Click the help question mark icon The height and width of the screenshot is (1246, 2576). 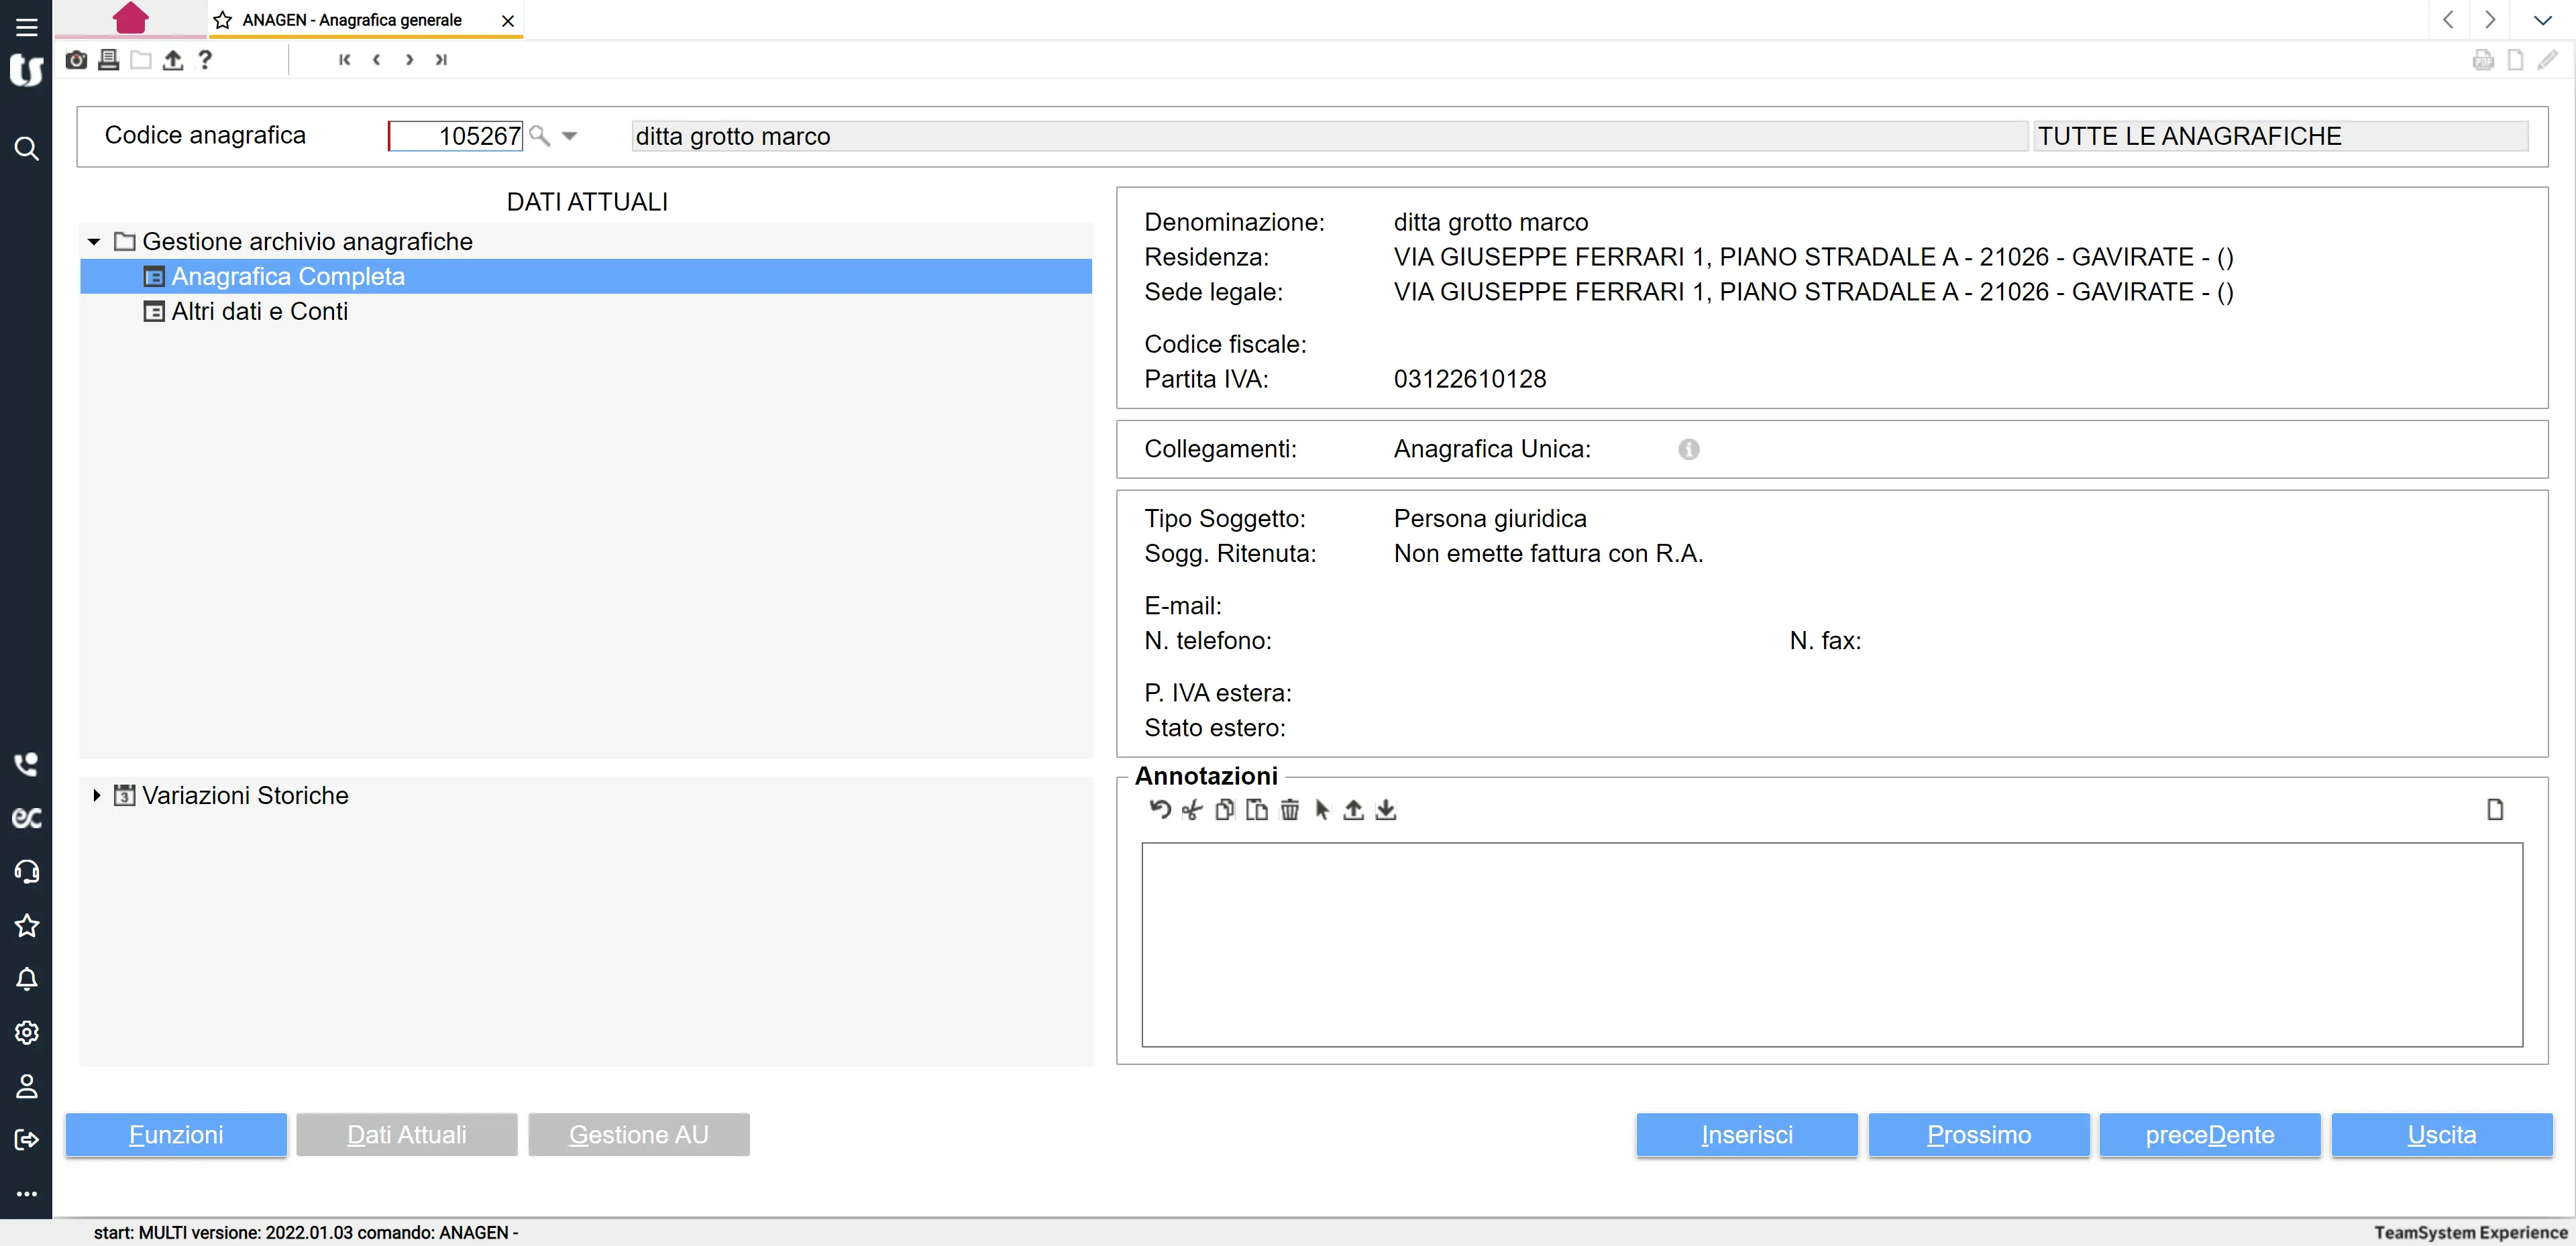pyautogui.click(x=205, y=60)
